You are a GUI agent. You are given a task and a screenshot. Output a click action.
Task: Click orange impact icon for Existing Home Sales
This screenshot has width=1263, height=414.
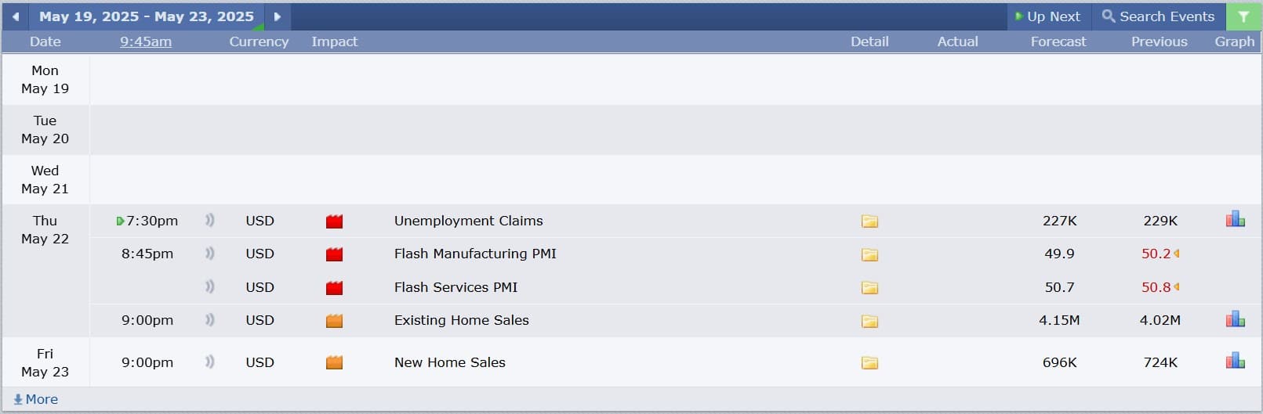335,321
